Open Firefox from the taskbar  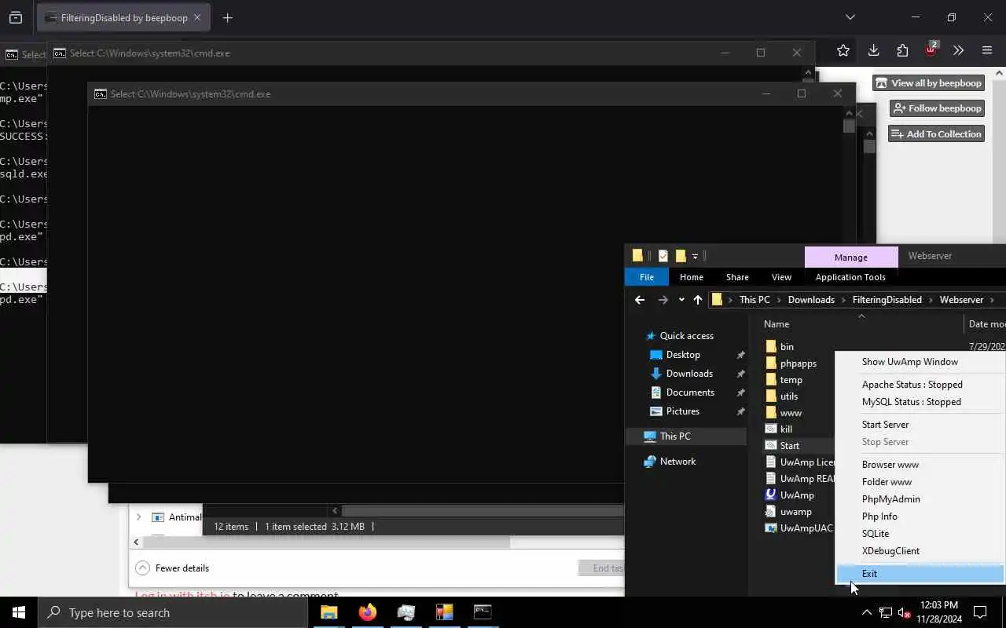(x=367, y=612)
